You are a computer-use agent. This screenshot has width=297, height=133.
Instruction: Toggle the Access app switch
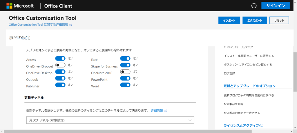pyautogui.click(x=60, y=59)
